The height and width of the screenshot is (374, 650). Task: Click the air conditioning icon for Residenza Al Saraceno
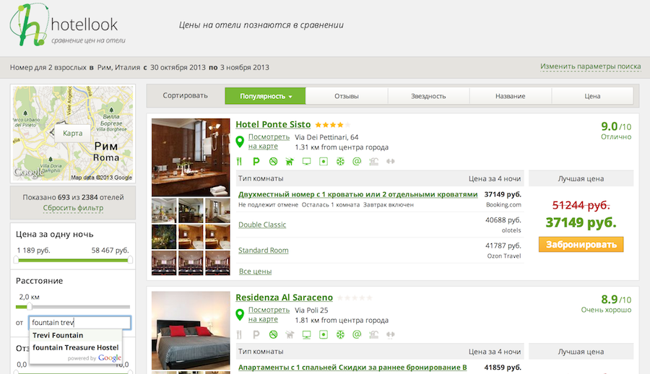tap(340, 334)
